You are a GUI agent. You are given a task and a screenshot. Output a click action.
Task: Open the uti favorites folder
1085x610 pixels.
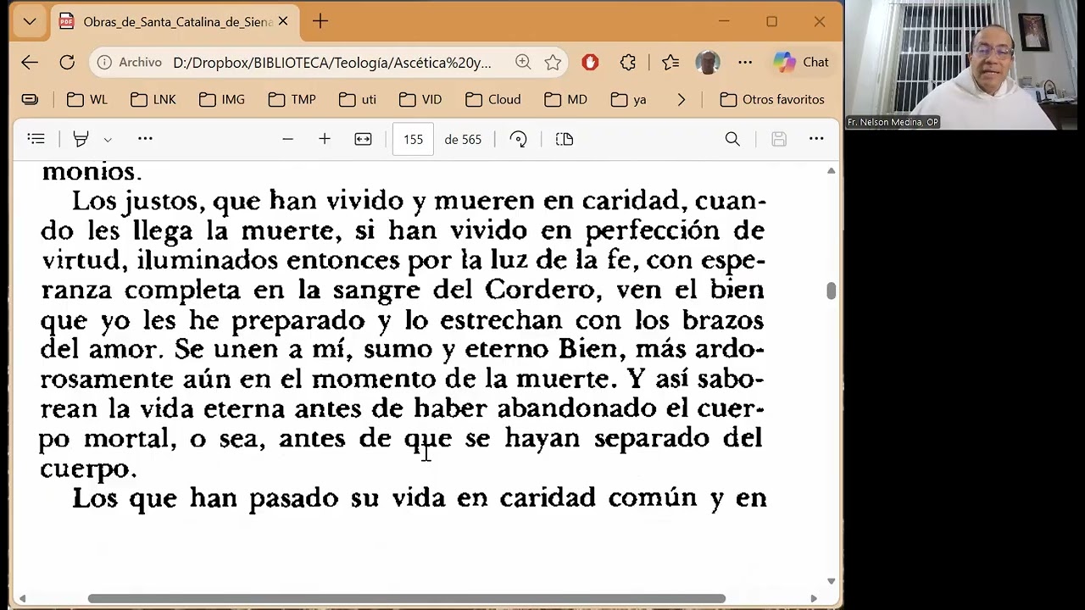[x=358, y=100]
